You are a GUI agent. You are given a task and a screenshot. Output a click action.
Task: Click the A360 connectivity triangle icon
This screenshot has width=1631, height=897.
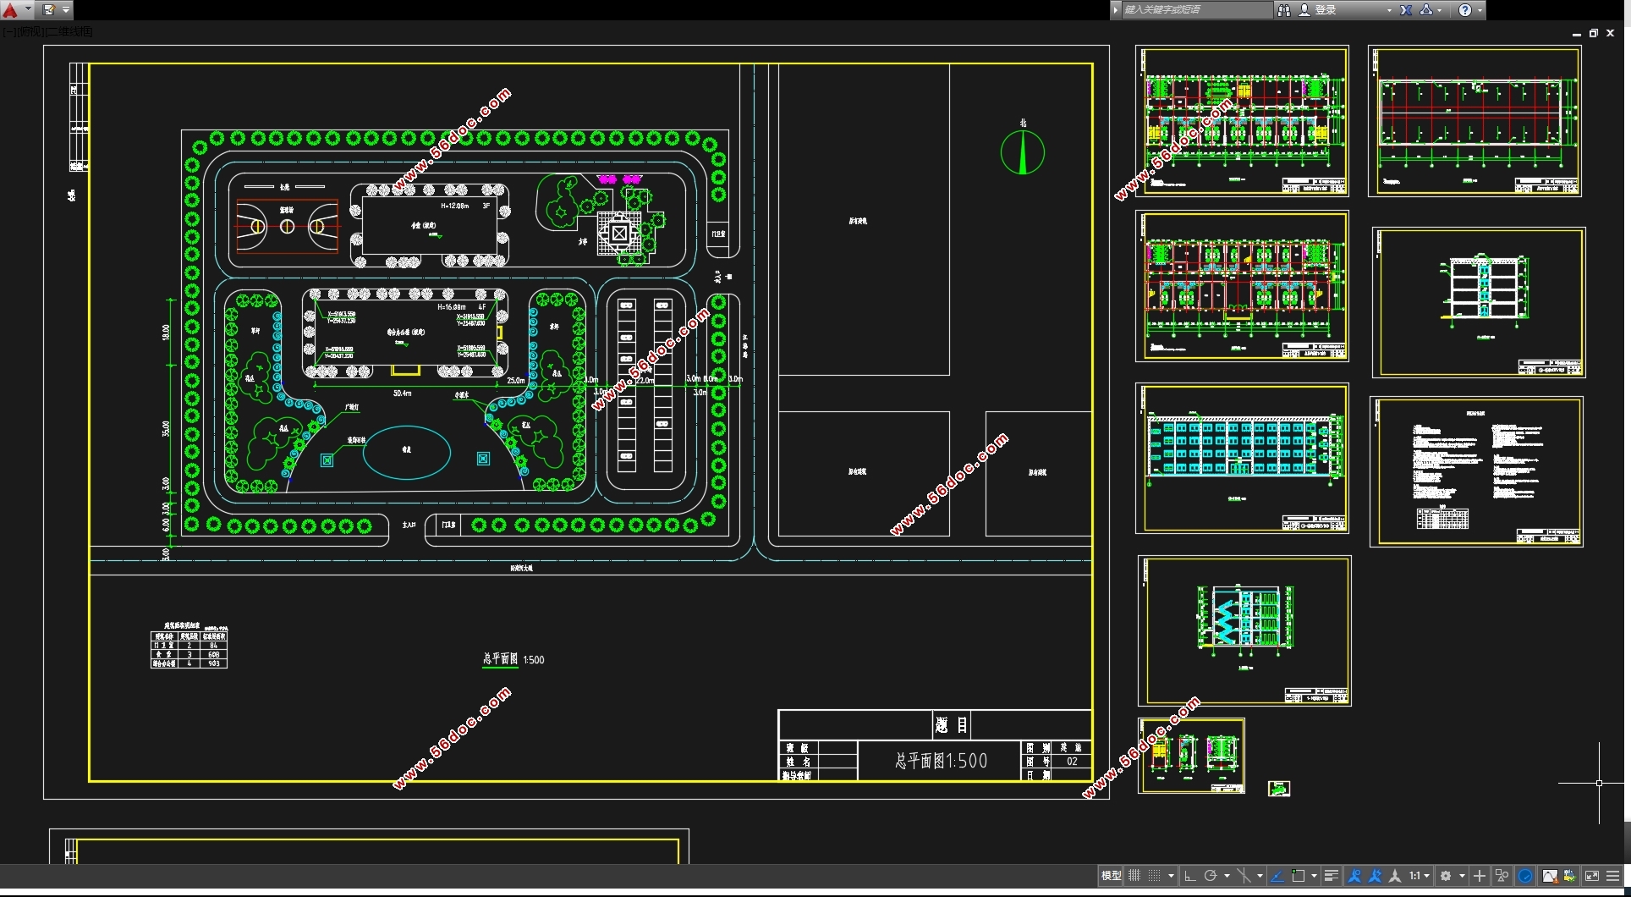pos(1426,10)
